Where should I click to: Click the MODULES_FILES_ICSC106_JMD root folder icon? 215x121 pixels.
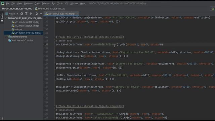[x=9, y=18]
